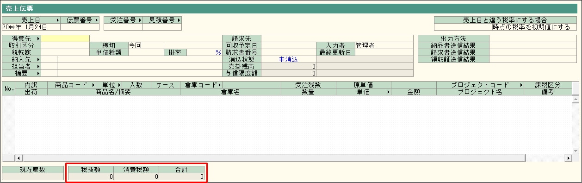Open the 摘要 search arrow
The width and height of the screenshot is (582, 183).
(x=38, y=73)
